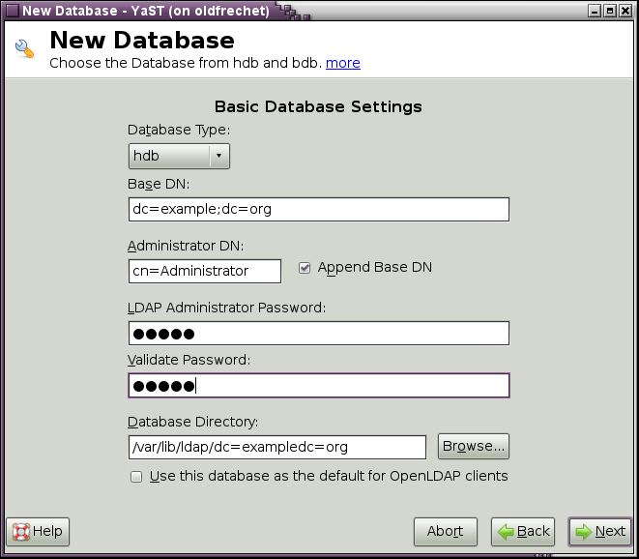
Task: Uncheck the Append Base DN checkbox
Action: pos(305,268)
